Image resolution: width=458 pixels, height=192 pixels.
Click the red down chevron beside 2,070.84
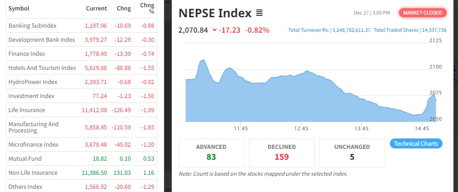[x=214, y=30]
